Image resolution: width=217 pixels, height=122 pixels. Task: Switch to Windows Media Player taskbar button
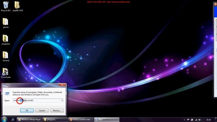point(29,120)
